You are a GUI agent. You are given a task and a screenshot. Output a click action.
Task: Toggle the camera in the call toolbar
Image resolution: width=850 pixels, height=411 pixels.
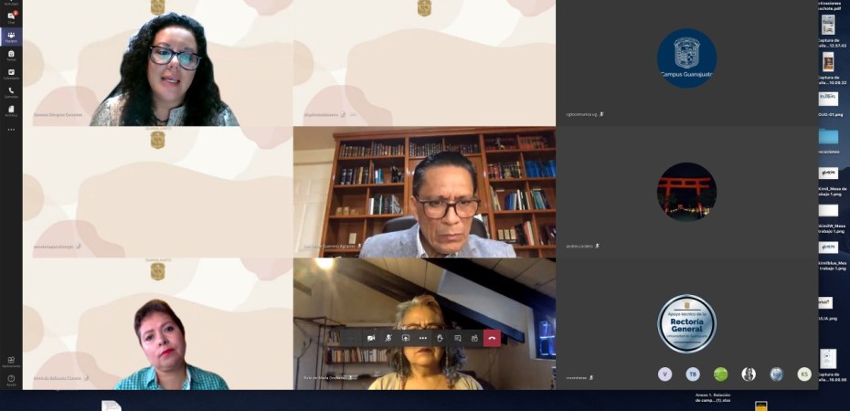[371, 338]
